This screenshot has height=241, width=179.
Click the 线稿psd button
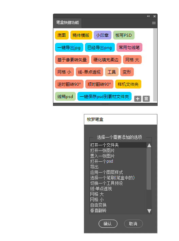(65, 96)
